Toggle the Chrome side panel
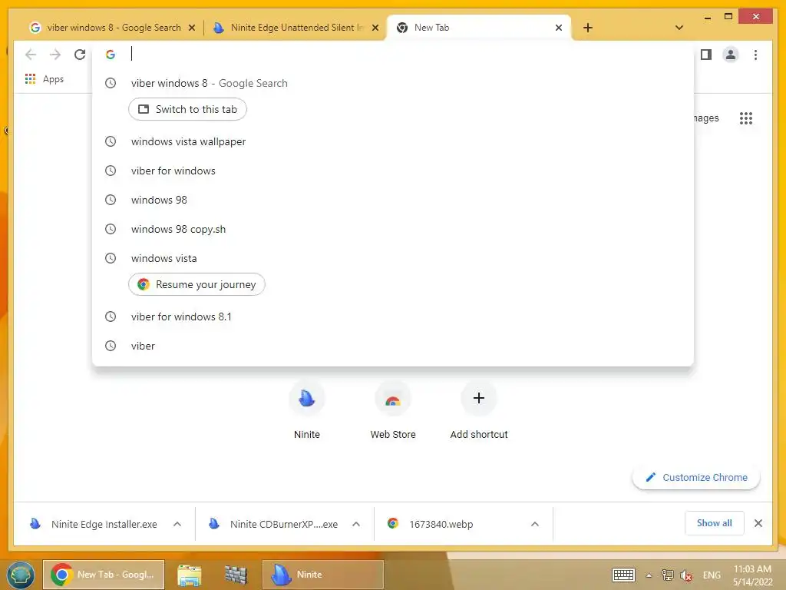This screenshot has height=590, width=786. (706, 55)
